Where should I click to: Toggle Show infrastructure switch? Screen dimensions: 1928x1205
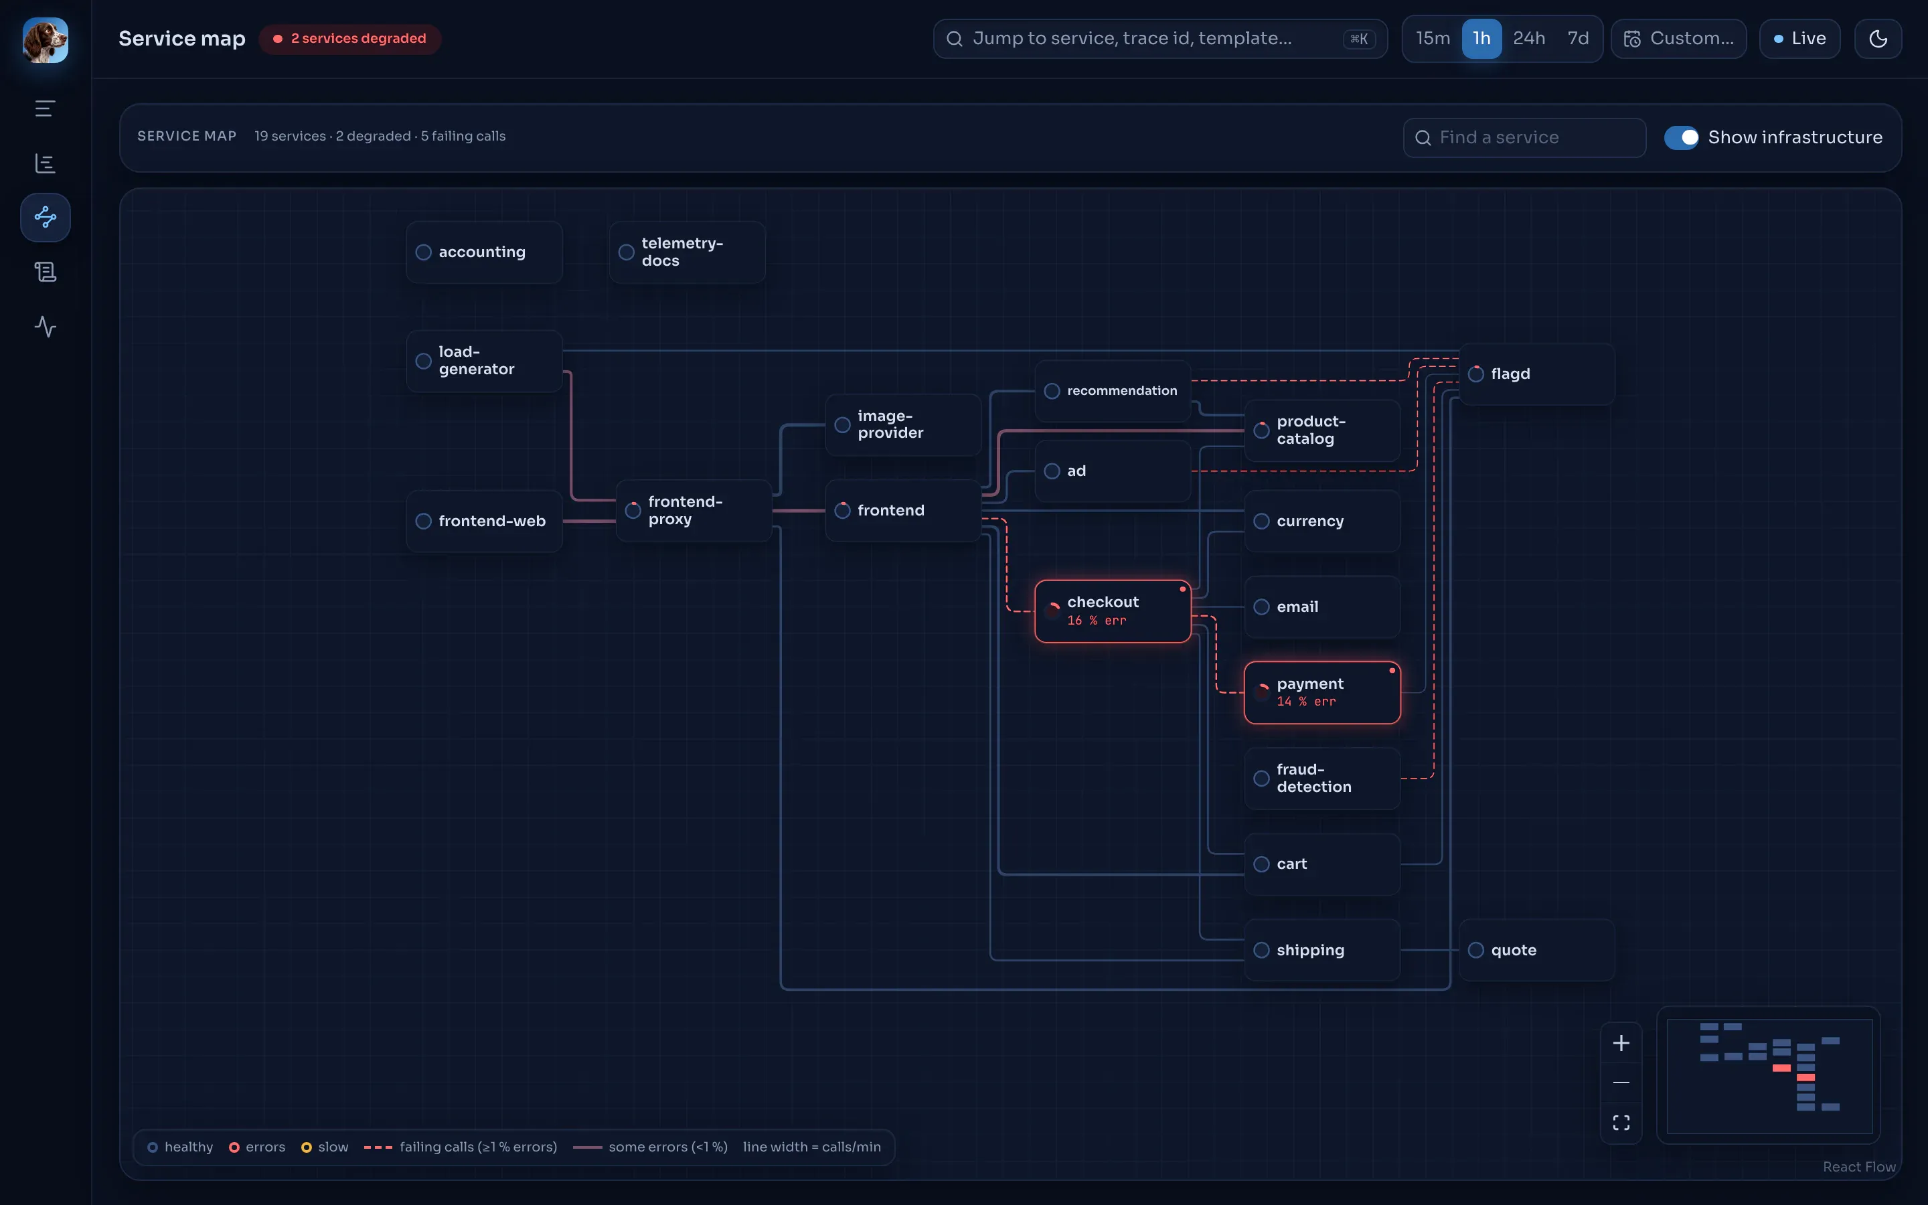[x=1681, y=137]
